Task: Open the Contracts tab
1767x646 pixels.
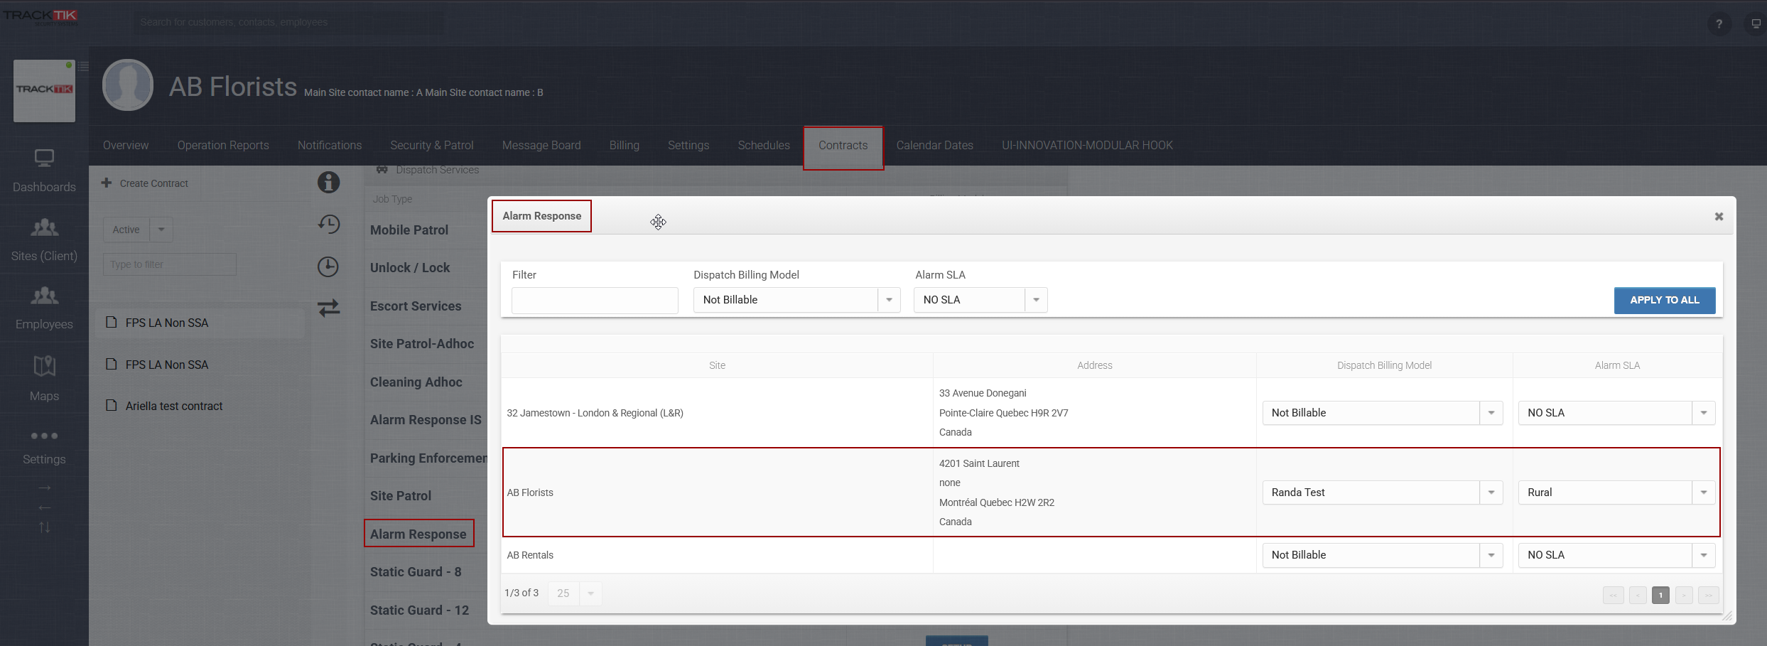Action: (x=843, y=145)
